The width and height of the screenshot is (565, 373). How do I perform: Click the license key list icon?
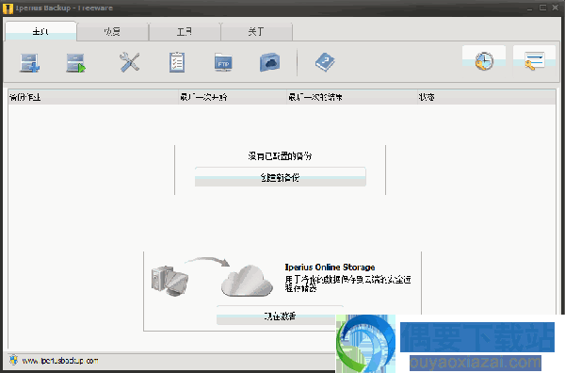tap(534, 60)
